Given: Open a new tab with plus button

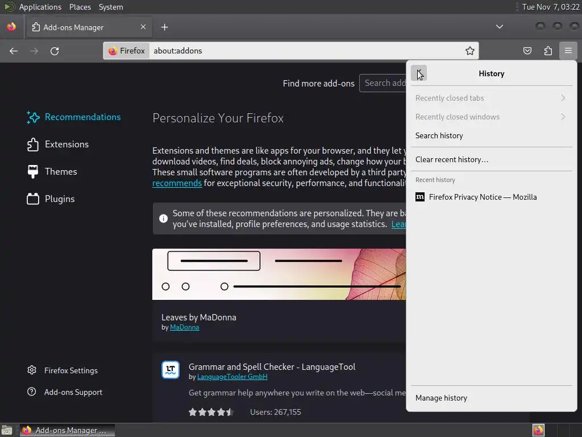Looking at the screenshot, I should [164, 27].
